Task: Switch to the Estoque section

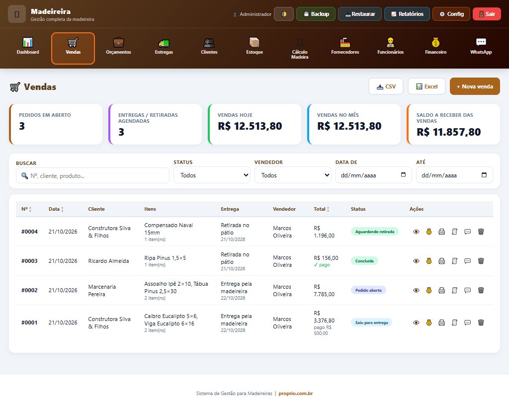Action: [254, 48]
